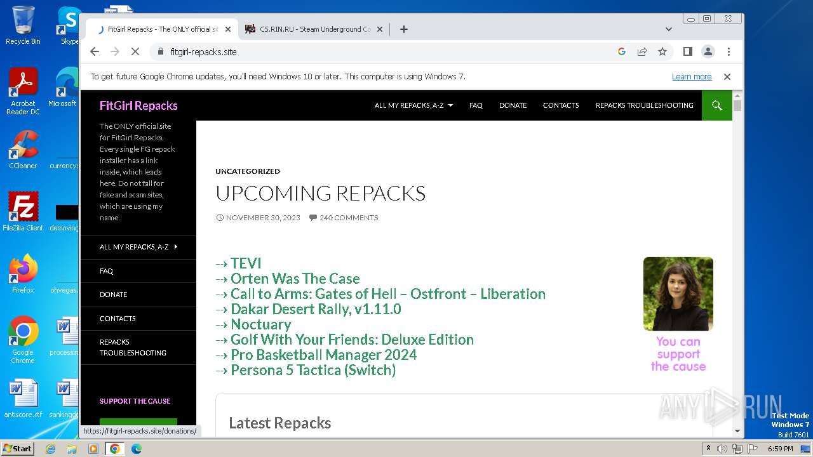Click the donation portrait thumbnail image

tap(678, 294)
